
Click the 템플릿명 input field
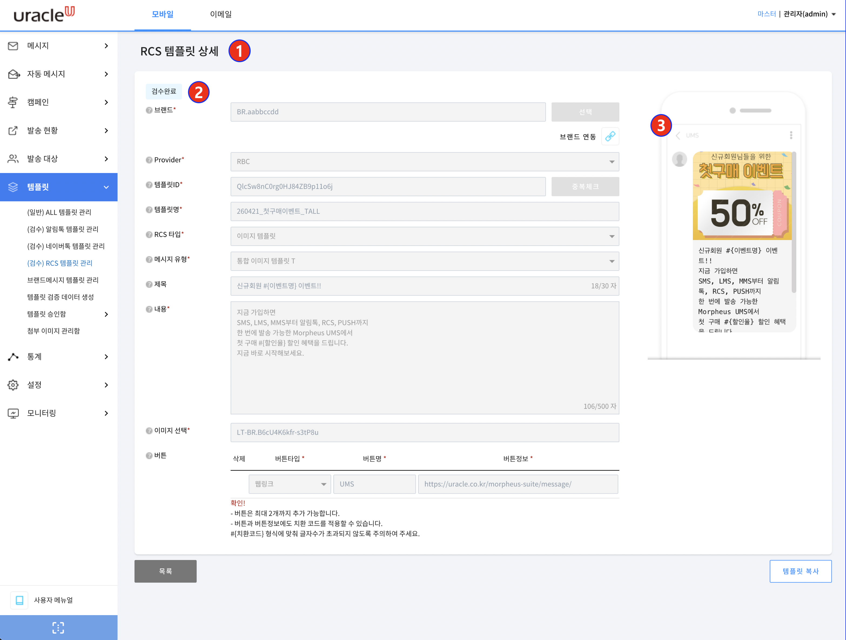tap(425, 211)
